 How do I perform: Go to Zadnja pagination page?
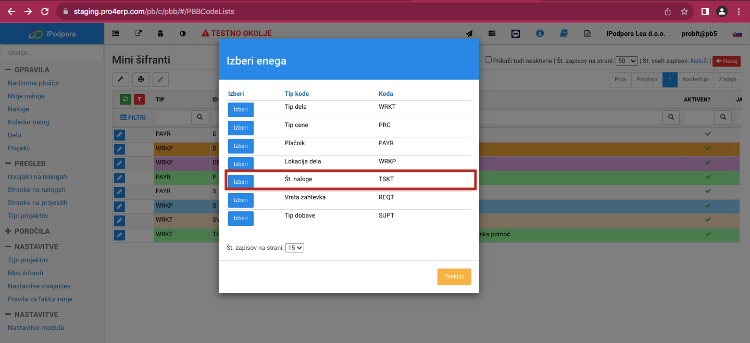tap(728, 80)
